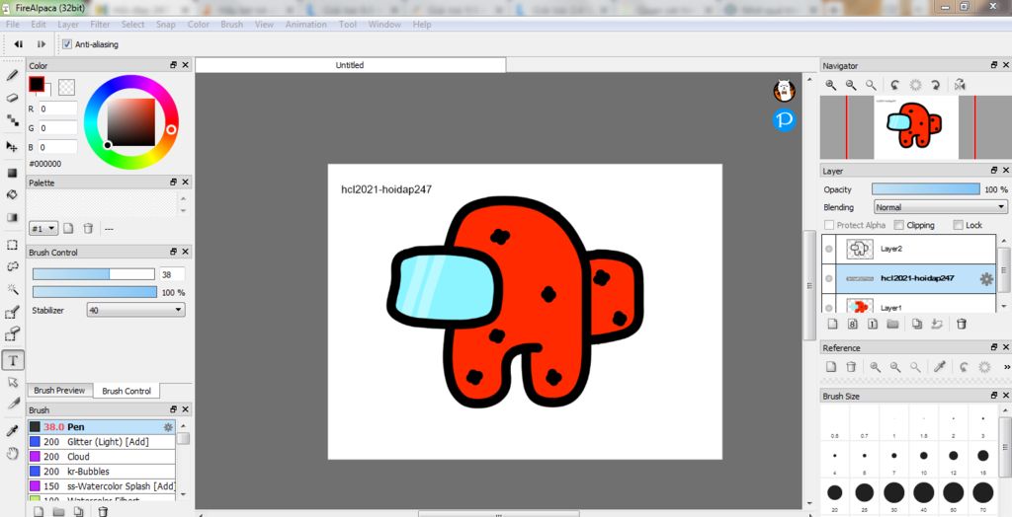This screenshot has width=1012, height=517.
Task: Select the Magic Wand tool
Action: pyautogui.click(x=12, y=289)
